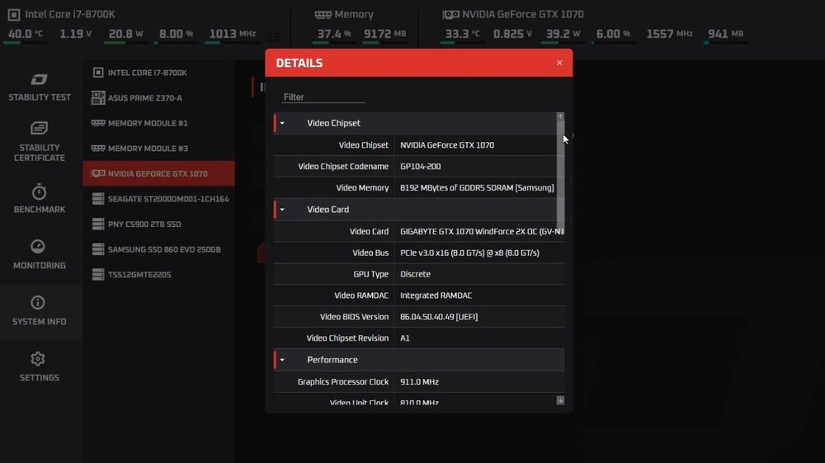Image resolution: width=825 pixels, height=463 pixels.
Task: Click the Memory usage 37.4 % reading
Action: pos(333,34)
